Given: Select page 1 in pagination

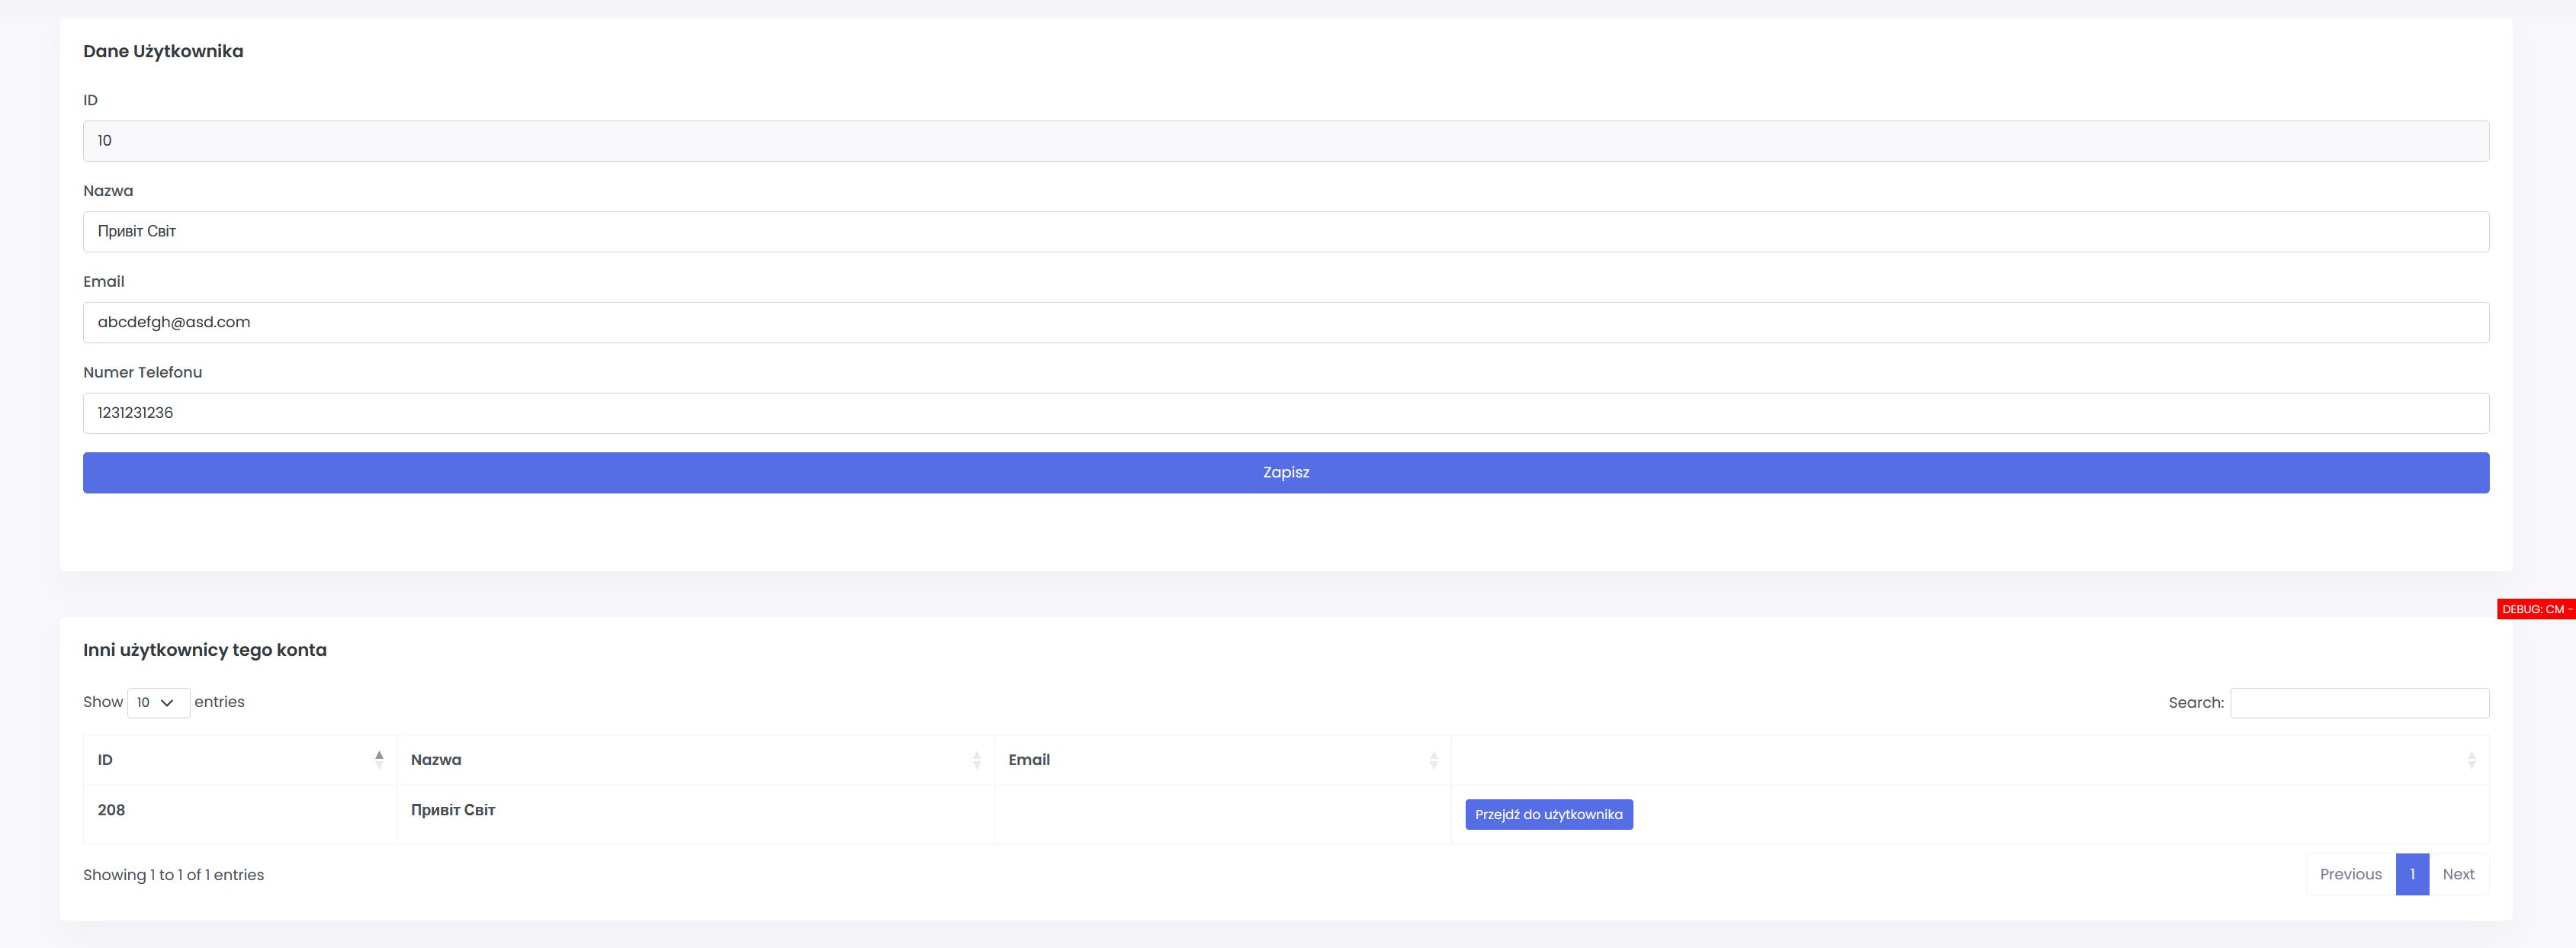Looking at the screenshot, I should tap(2412, 874).
